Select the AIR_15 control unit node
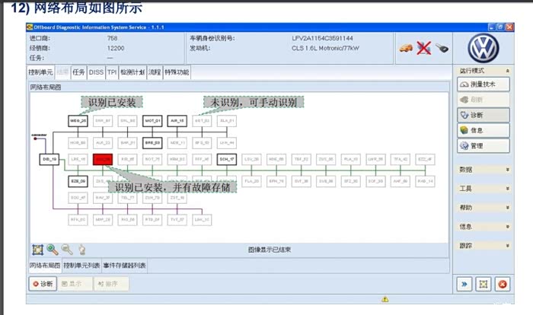 point(177,121)
